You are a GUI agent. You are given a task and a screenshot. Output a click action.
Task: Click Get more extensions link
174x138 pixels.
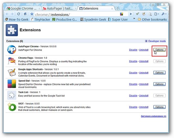(153, 116)
